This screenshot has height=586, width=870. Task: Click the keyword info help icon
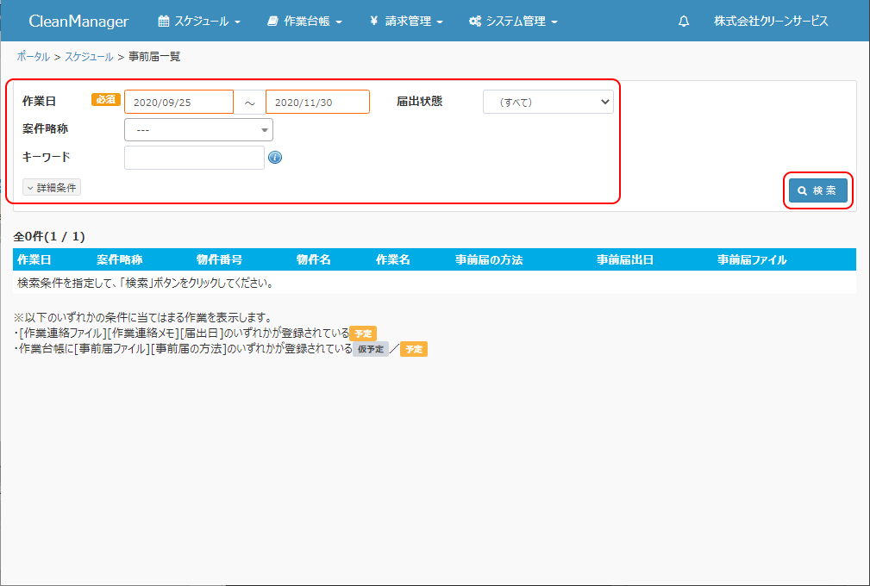coord(275,158)
